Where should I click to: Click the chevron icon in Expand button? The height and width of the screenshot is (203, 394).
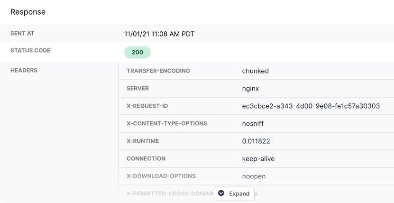click(x=221, y=194)
